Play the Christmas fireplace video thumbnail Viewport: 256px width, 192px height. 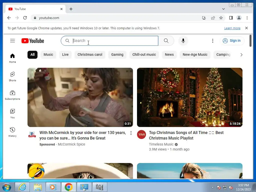pyautogui.click(x=190, y=97)
